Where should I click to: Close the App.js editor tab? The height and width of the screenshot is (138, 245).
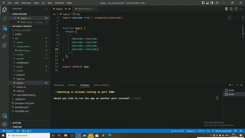[70, 9]
